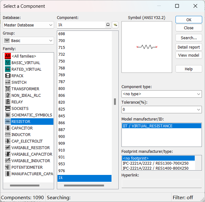Select component value 820
Viewport: 205px width, 202px height.
click(84, 102)
